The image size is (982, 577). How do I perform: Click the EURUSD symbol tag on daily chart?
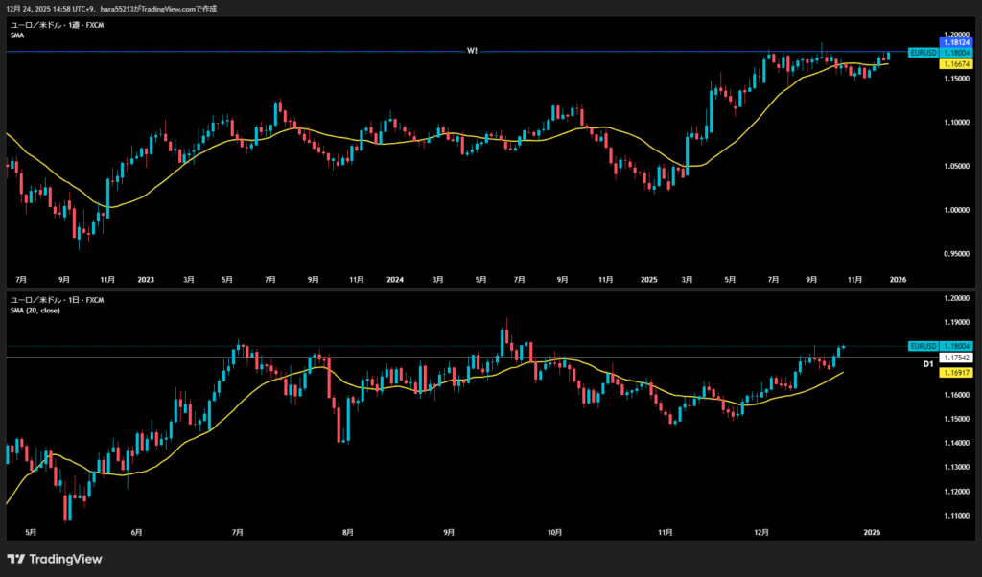click(923, 345)
